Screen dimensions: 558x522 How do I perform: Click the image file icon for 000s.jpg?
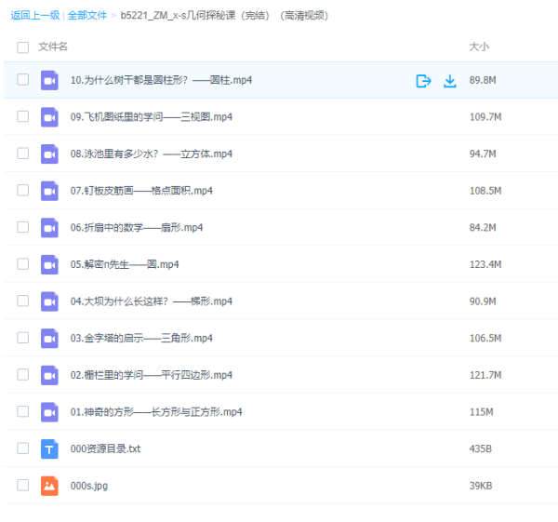coord(49,486)
